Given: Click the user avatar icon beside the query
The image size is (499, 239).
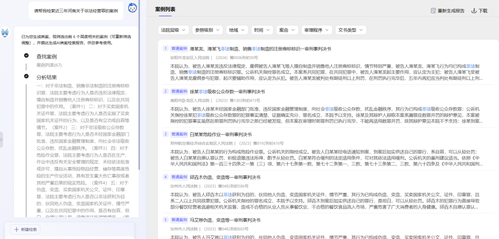Looking at the screenshot, I should [x=133, y=8].
